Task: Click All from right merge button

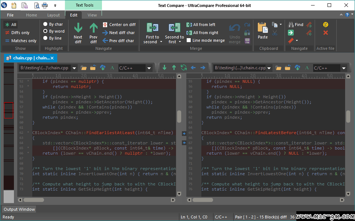Action: click(x=202, y=33)
